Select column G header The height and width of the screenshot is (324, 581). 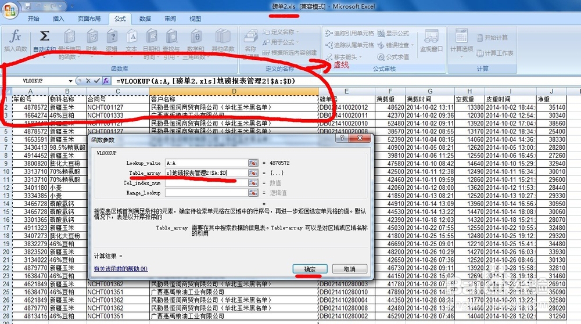point(430,91)
